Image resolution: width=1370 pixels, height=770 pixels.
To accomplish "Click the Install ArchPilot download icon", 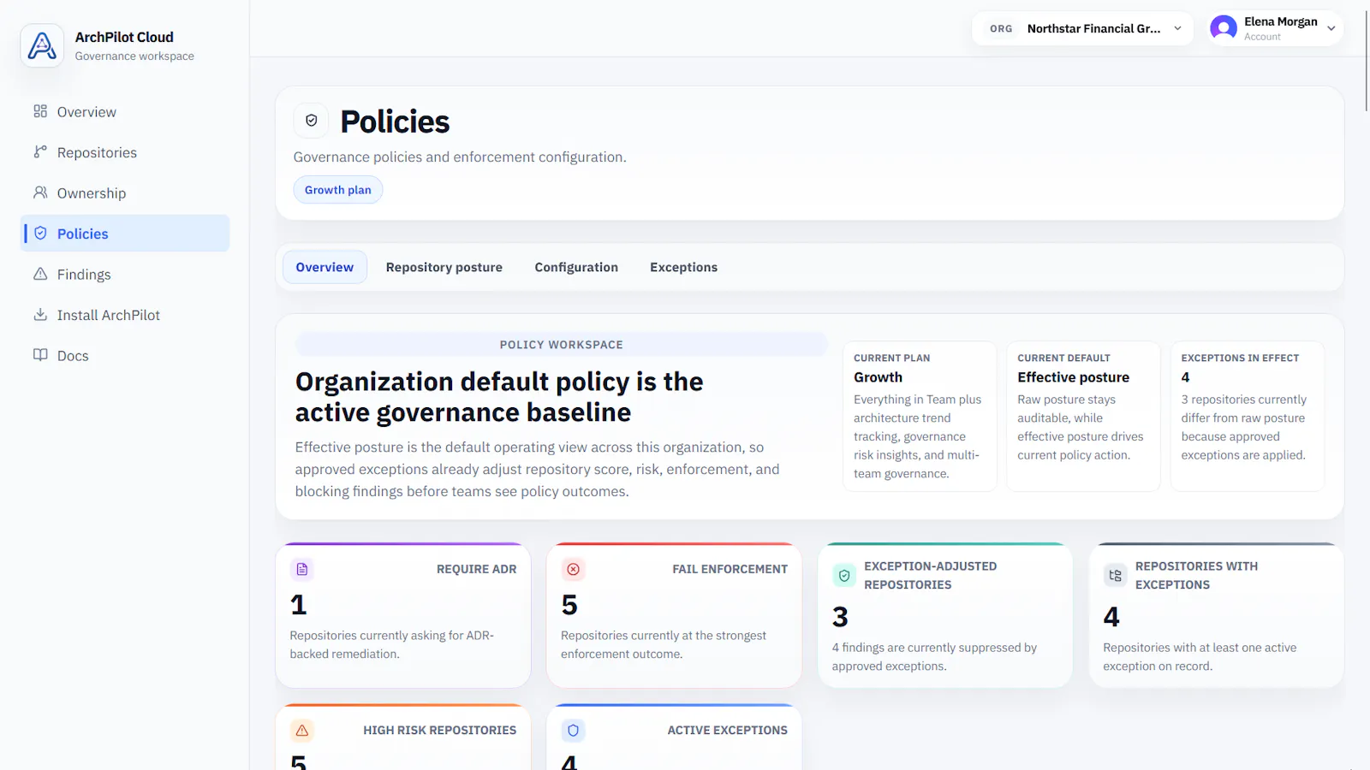I will [x=40, y=315].
